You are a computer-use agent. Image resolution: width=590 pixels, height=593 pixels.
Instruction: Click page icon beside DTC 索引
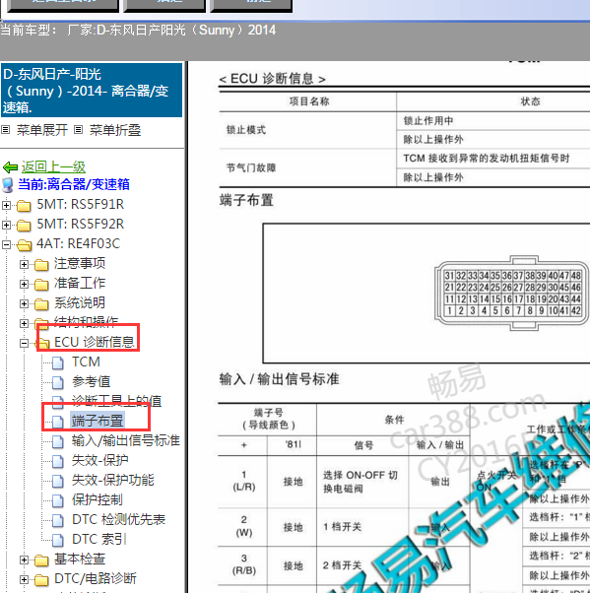click(58, 540)
